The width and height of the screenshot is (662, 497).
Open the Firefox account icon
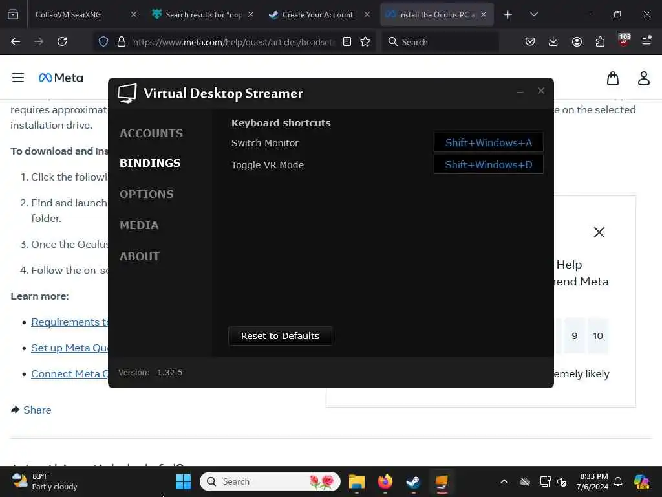click(577, 41)
